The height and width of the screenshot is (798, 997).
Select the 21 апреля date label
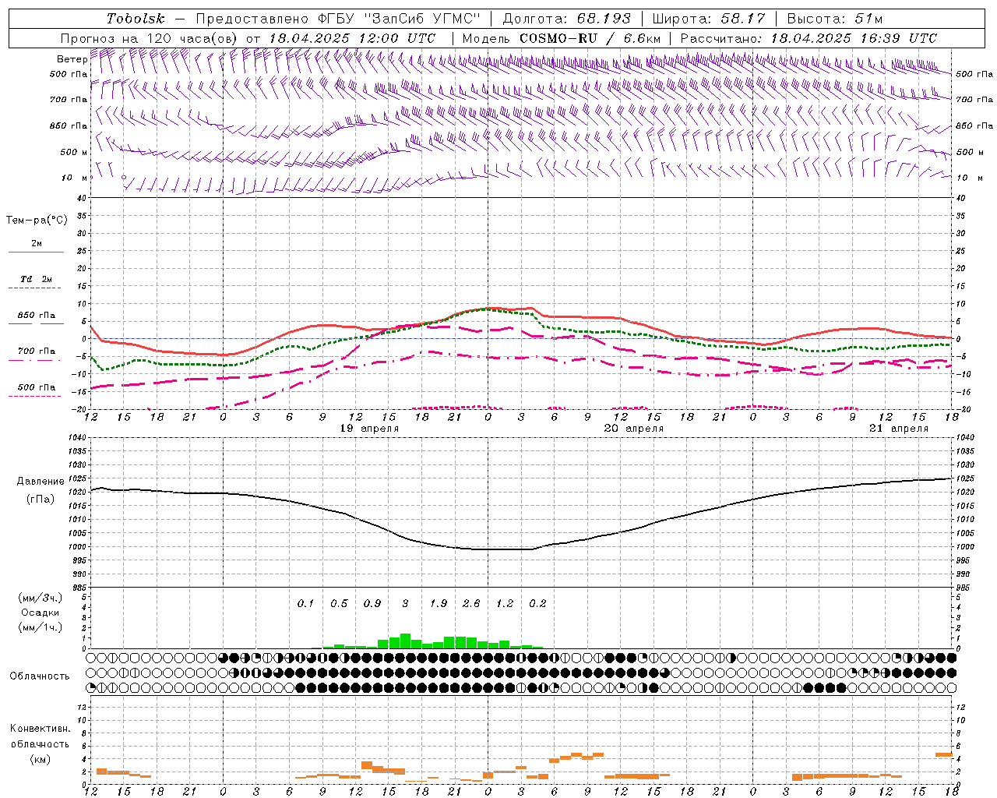tap(899, 429)
